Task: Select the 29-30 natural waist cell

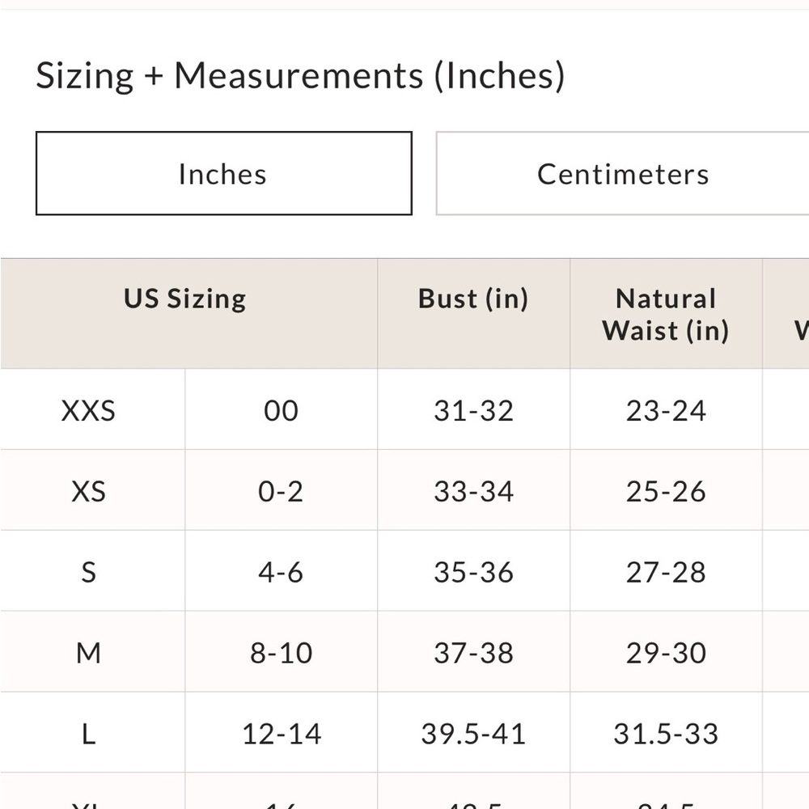Action: click(x=666, y=653)
